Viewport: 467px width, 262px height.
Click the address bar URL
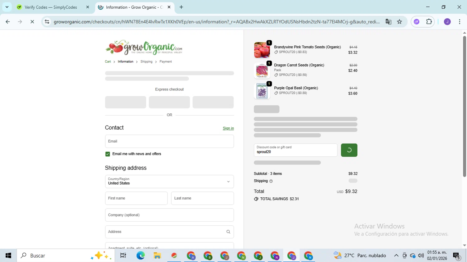click(x=217, y=22)
